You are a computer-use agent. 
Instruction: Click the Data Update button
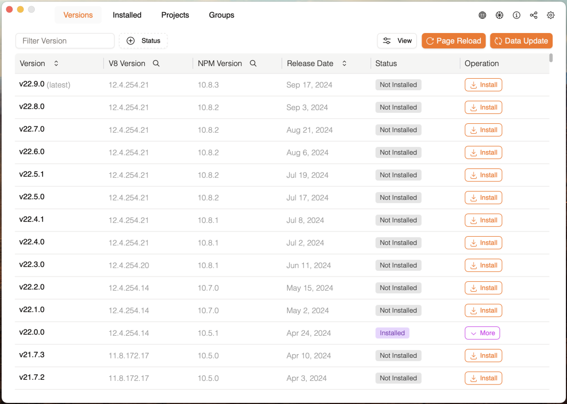pyautogui.click(x=521, y=41)
